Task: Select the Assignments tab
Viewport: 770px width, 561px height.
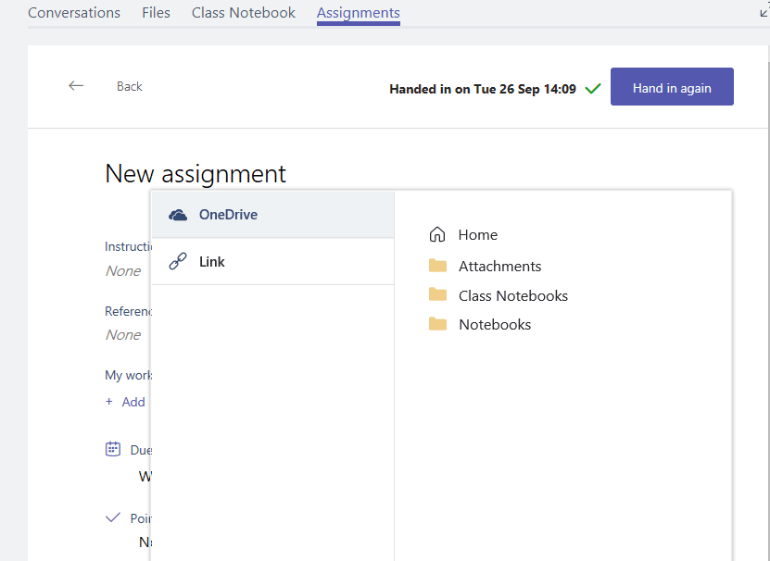Action: [358, 12]
